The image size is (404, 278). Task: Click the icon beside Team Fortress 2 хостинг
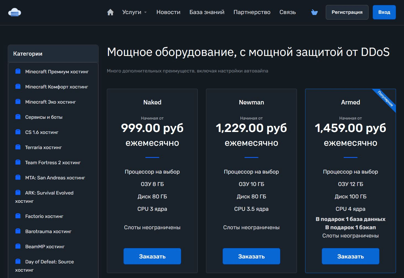coord(18,162)
